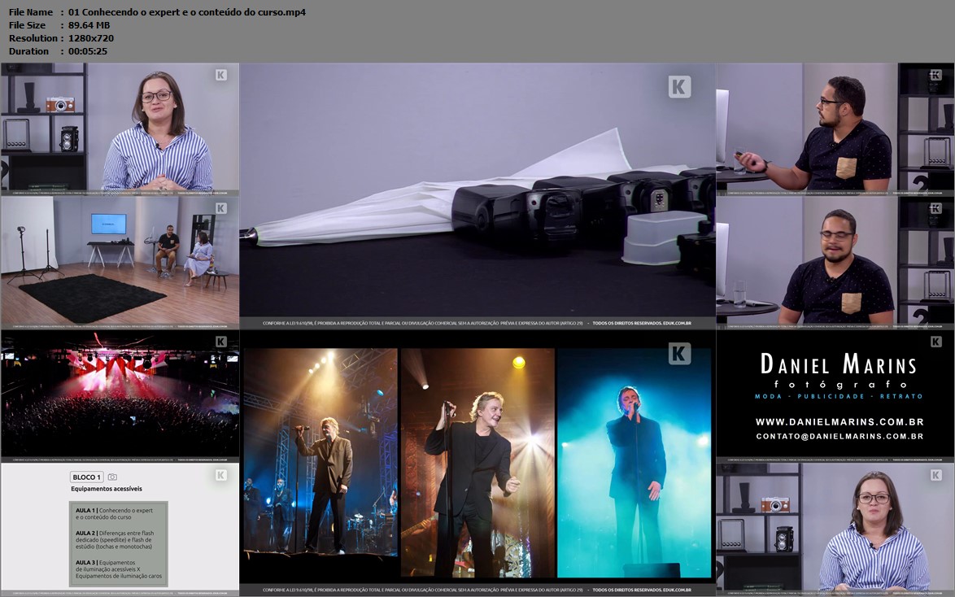Open the studio wide-shot thumbnail with black rug
This screenshot has height=597, width=955.
click(x=120, y=262)
